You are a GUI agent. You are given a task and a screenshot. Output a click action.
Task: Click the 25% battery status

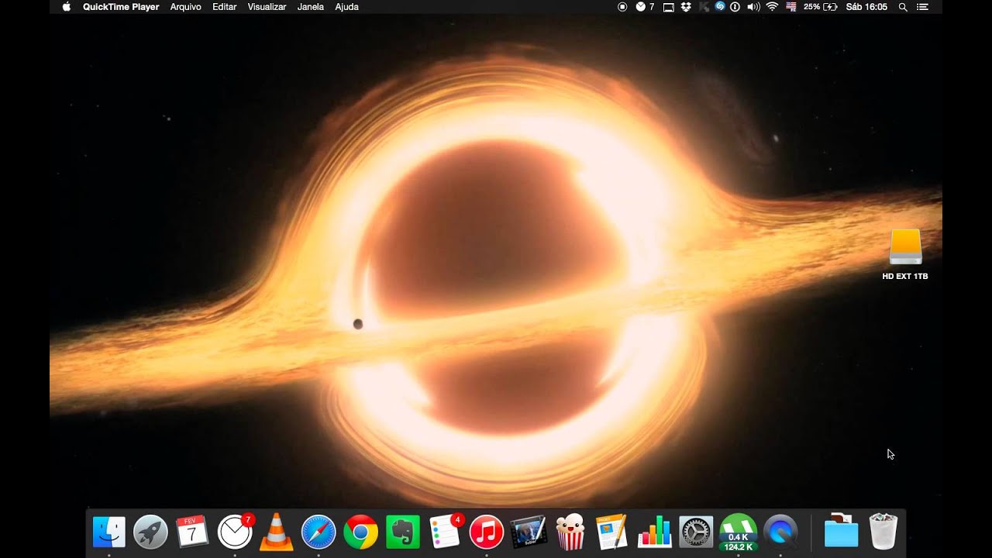[x=820, y=7]
